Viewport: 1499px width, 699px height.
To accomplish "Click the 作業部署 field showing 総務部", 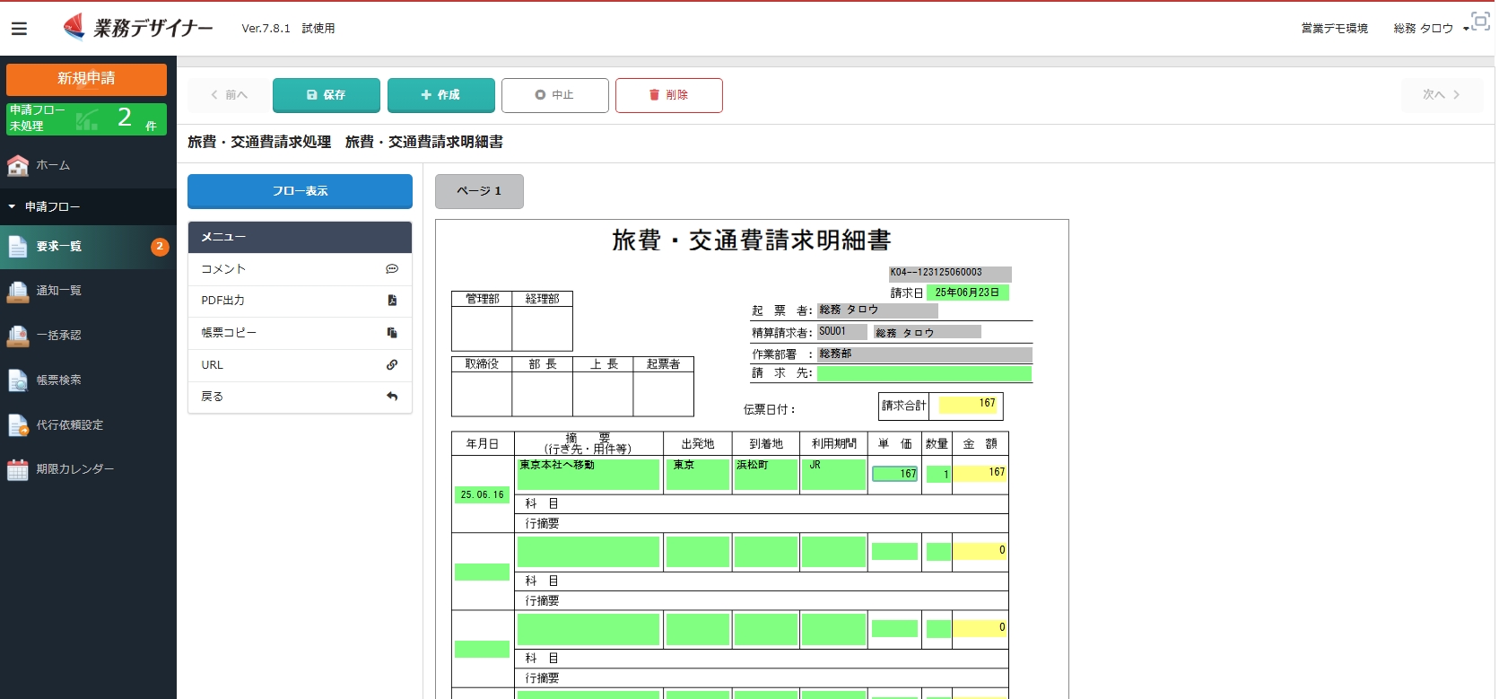I will click(x=924, y=354).
